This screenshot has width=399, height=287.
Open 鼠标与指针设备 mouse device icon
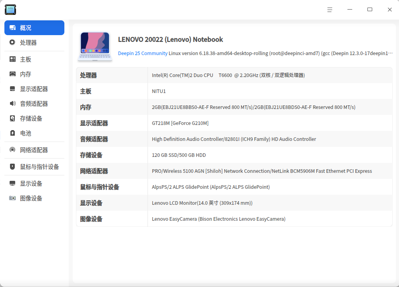point(12,166)
